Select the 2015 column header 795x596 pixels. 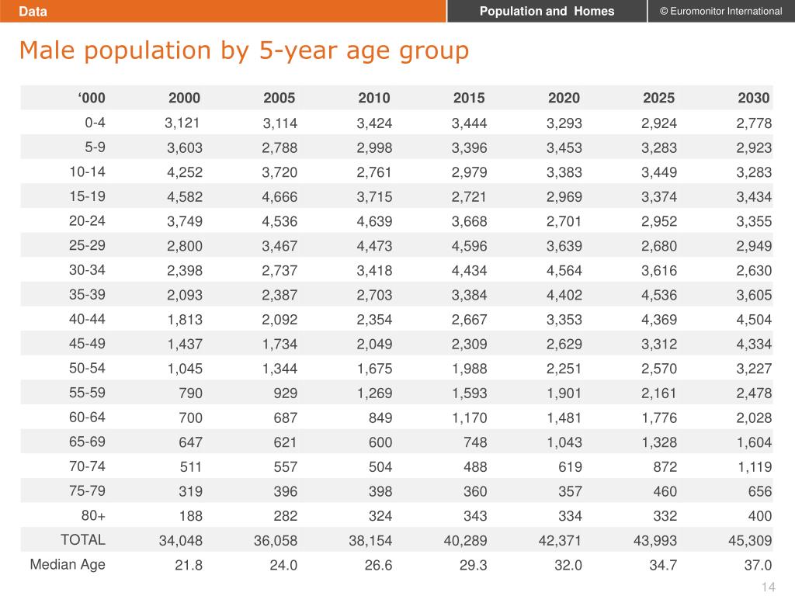pyautogui.click(x=468, y=98)
